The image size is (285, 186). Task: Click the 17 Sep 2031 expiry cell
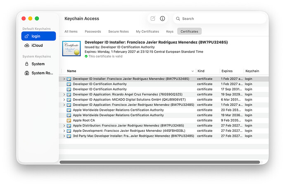(231, 89)
